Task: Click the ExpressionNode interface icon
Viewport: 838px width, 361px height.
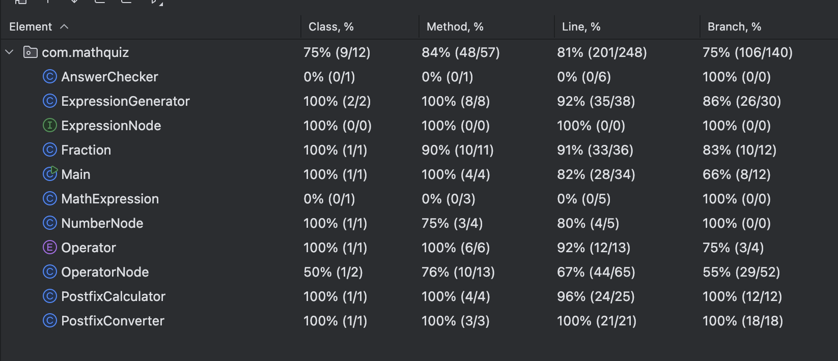Action: tap(49, 126)
